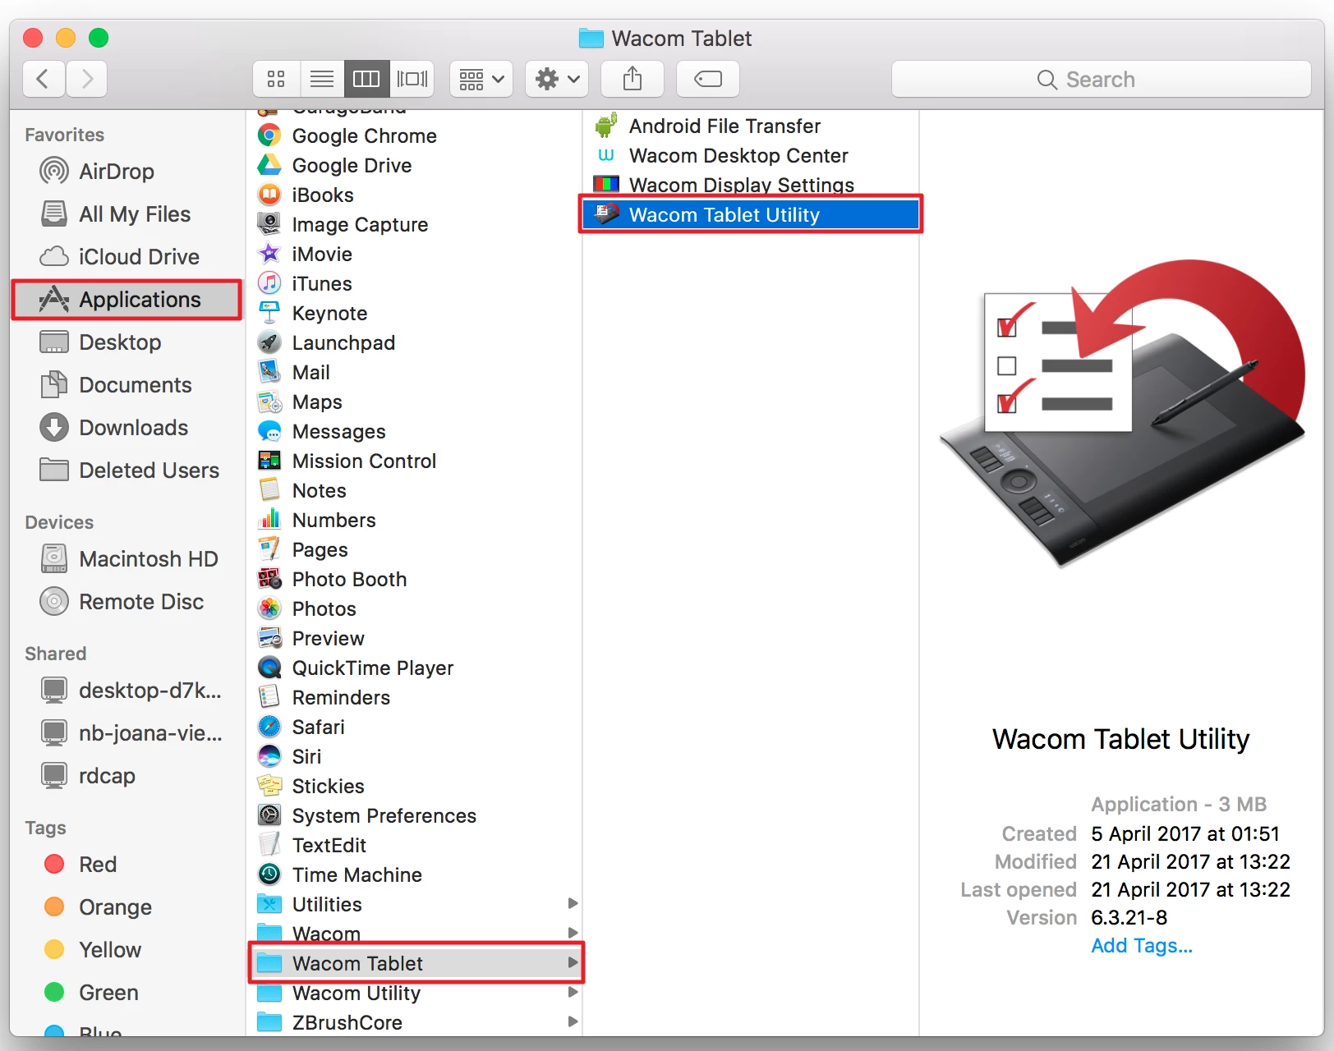Expand the Wacom folder arrow

coord(573,933)
